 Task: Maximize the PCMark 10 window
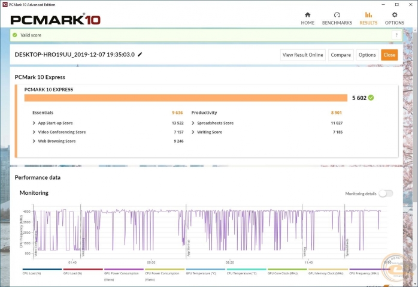pyautogui.click(x=397, y=5)
